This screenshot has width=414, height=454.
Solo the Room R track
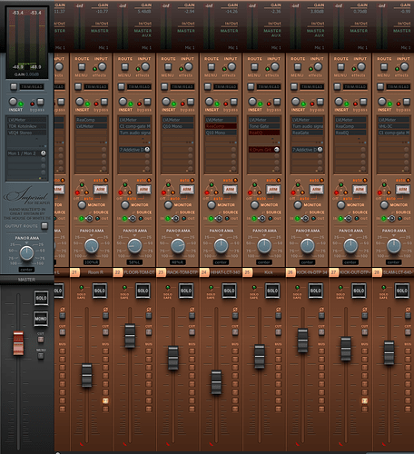(x=100, y=291)
